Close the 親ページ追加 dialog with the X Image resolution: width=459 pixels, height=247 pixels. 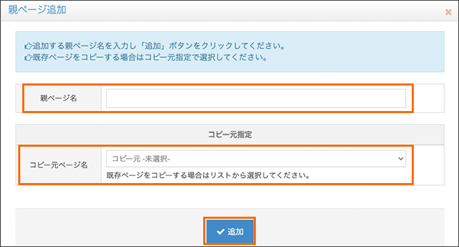tap(448, 12)
